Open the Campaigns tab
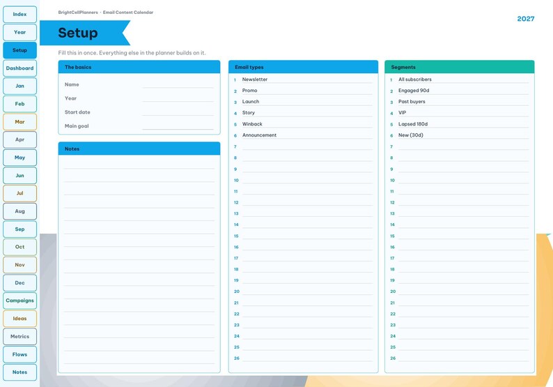The height and width of the screenshot is (387, 553). click(20, 301)
